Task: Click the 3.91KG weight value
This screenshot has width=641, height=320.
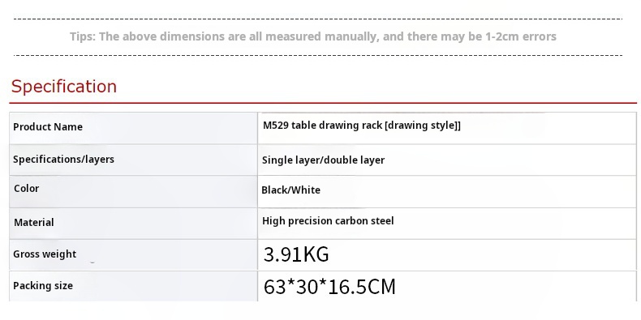Action: 296,254
